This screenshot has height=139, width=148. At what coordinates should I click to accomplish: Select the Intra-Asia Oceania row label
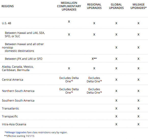[x=14, y=124]
